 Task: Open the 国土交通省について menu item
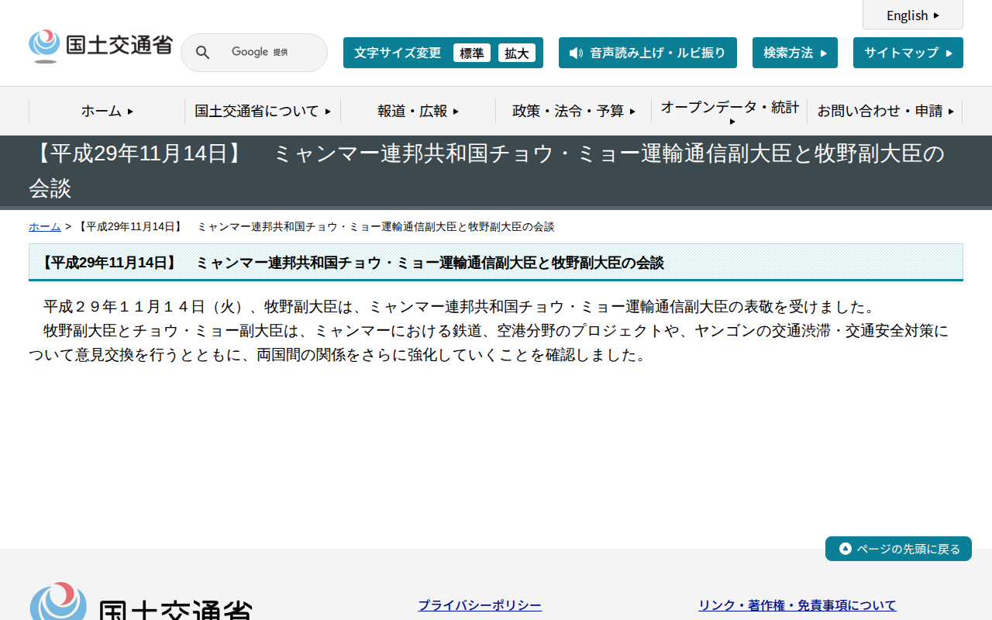(262, 111)
